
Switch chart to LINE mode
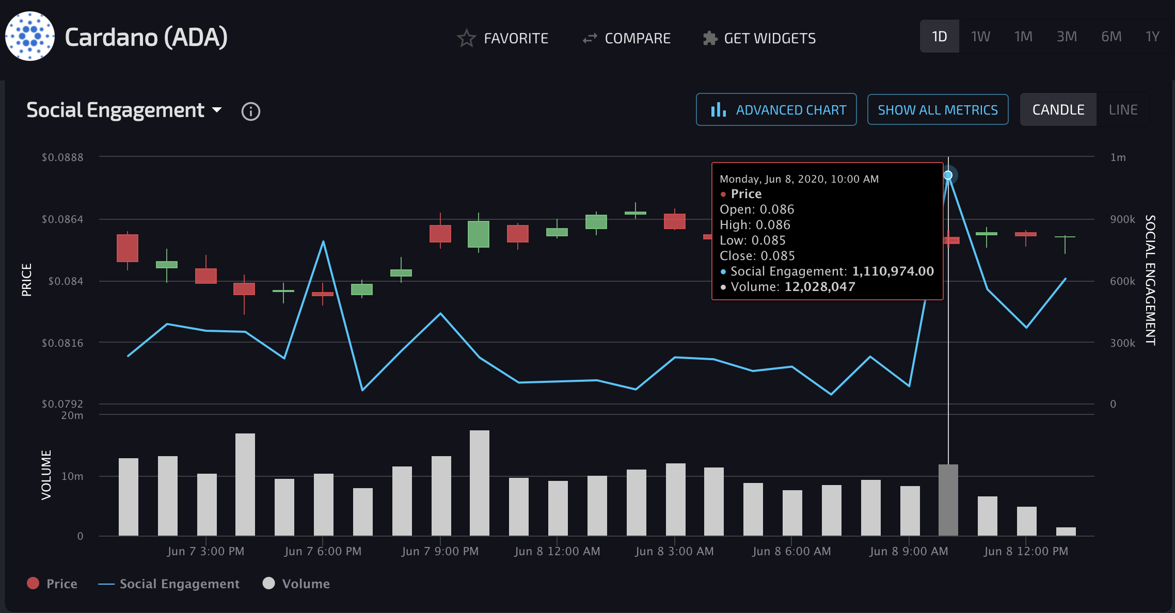[x=1123, y=109]
